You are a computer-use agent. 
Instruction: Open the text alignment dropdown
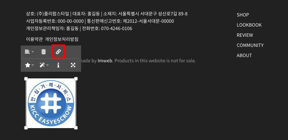(x=30, y=52)
